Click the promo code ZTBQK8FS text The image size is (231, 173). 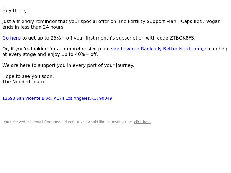click(182, 38)
